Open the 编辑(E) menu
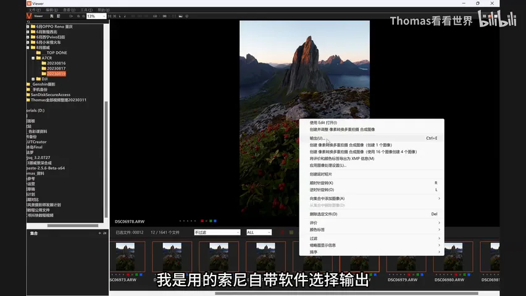This screenshot has height=296, width=526. pyautogui.click(x=52, y=10)
